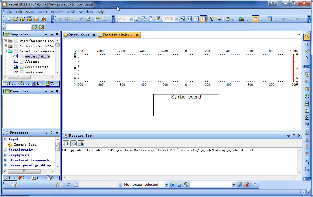Tick the Distance template checkbox

point(22,62)
